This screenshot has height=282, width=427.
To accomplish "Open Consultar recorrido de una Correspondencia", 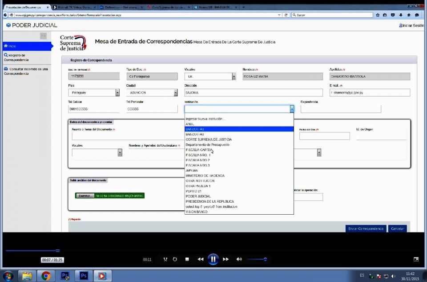I will coord(26,71).
